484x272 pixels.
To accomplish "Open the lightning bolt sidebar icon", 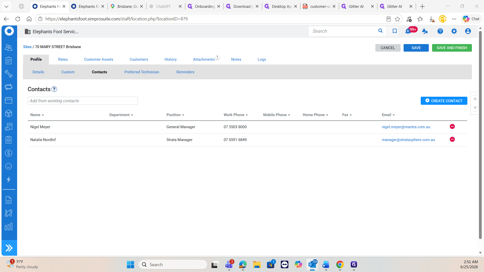I will (9, 180).
